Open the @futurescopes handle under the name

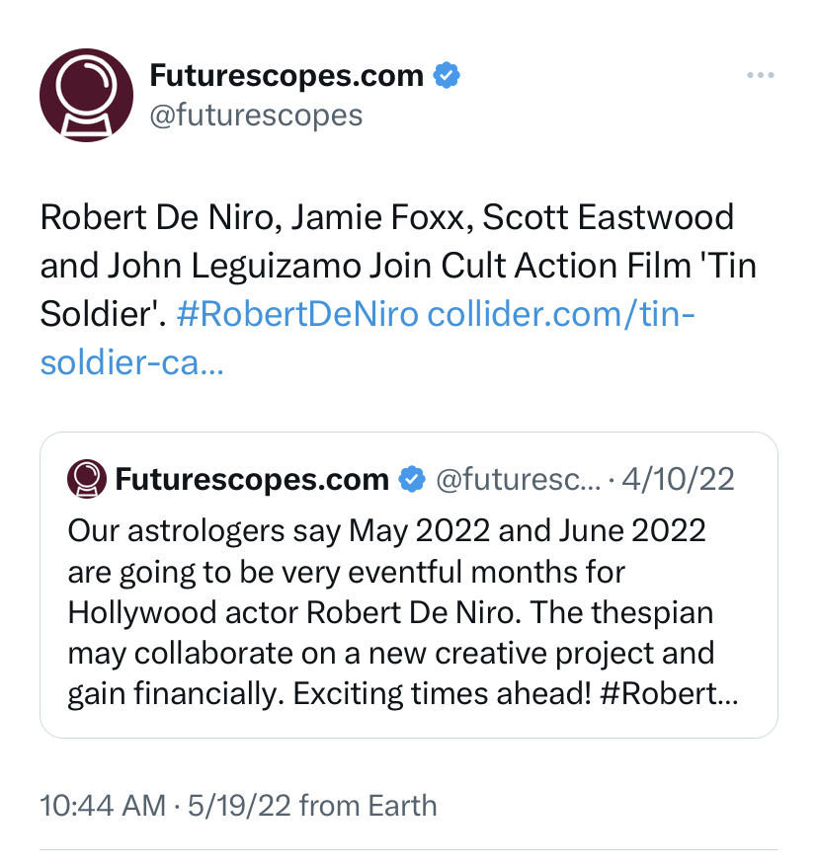[x=256, y=116]
